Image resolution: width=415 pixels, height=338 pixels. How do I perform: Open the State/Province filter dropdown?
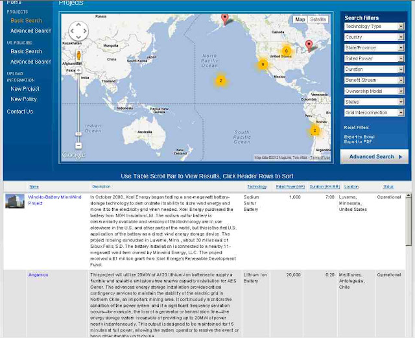(x=374, y=47)
